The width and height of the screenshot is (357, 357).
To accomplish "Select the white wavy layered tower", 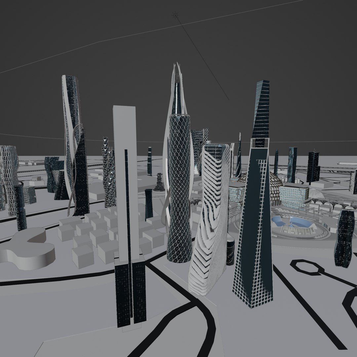I will coord(208,220).
